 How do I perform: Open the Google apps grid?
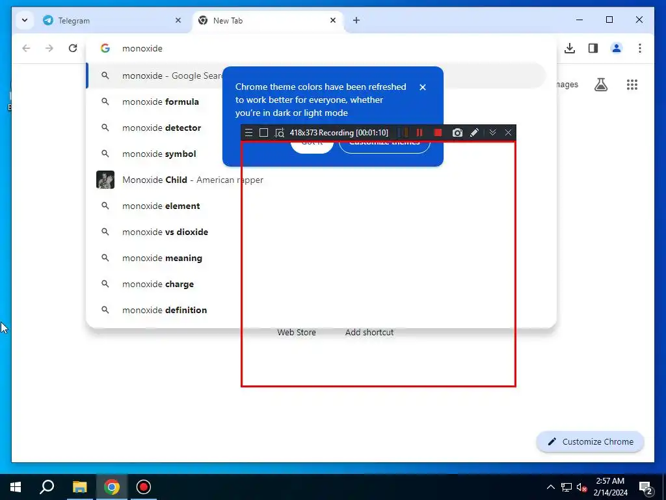pos(632,85)
